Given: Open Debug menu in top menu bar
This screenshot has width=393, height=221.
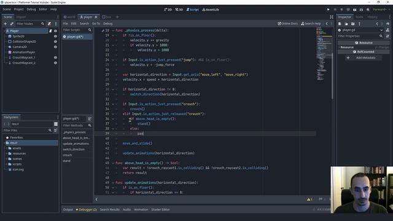Looking at the screenshot, I should (31, 9).
